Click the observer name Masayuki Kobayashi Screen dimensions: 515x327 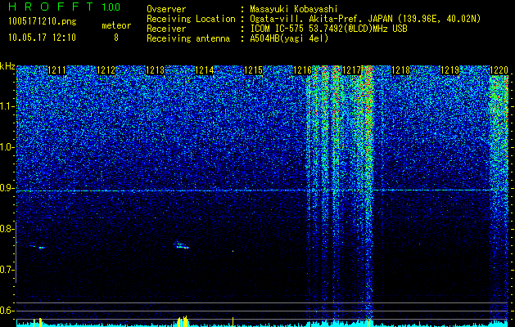294,9
